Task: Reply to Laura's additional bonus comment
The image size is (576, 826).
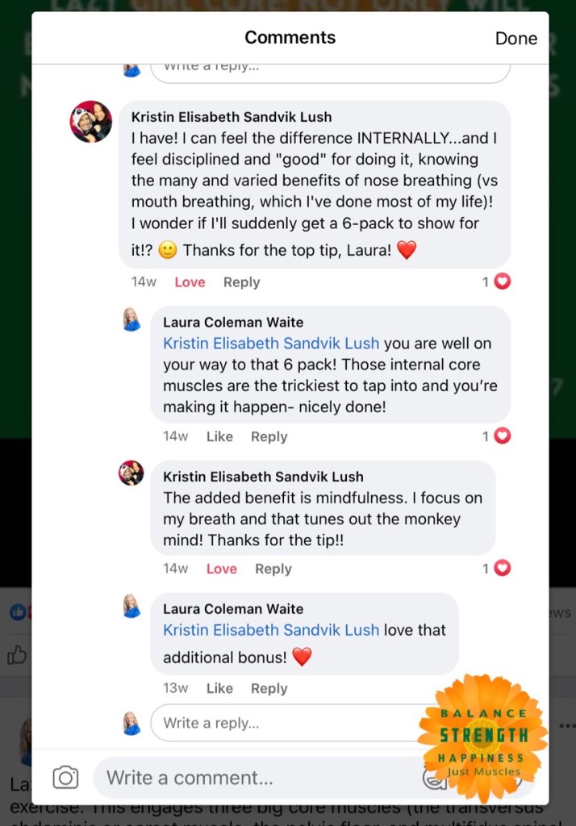Action: pos(269,689)
